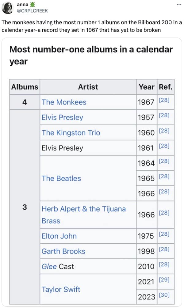Click the Artist column header

[88, 87]
